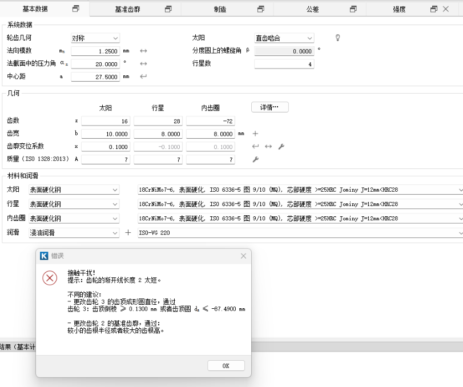
Task: Click 内齿圈 变位系数 field 0.1000
Action: click(211, 147)
